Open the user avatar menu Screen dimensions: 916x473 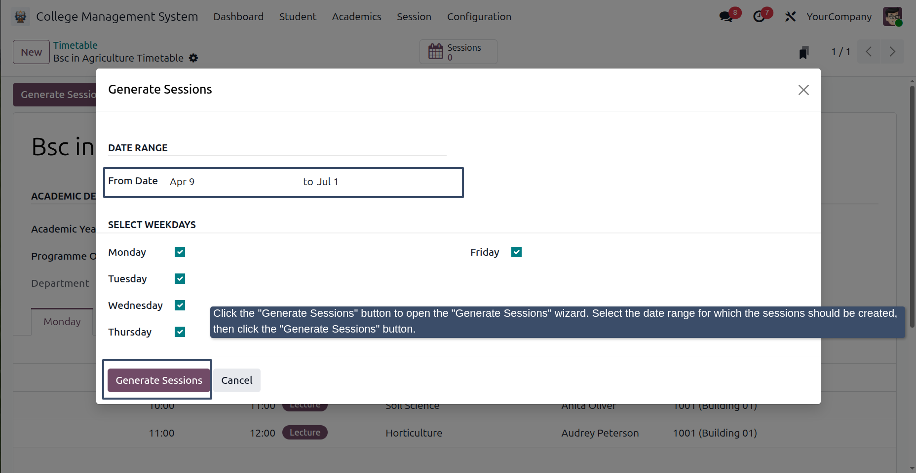(892, 17)
